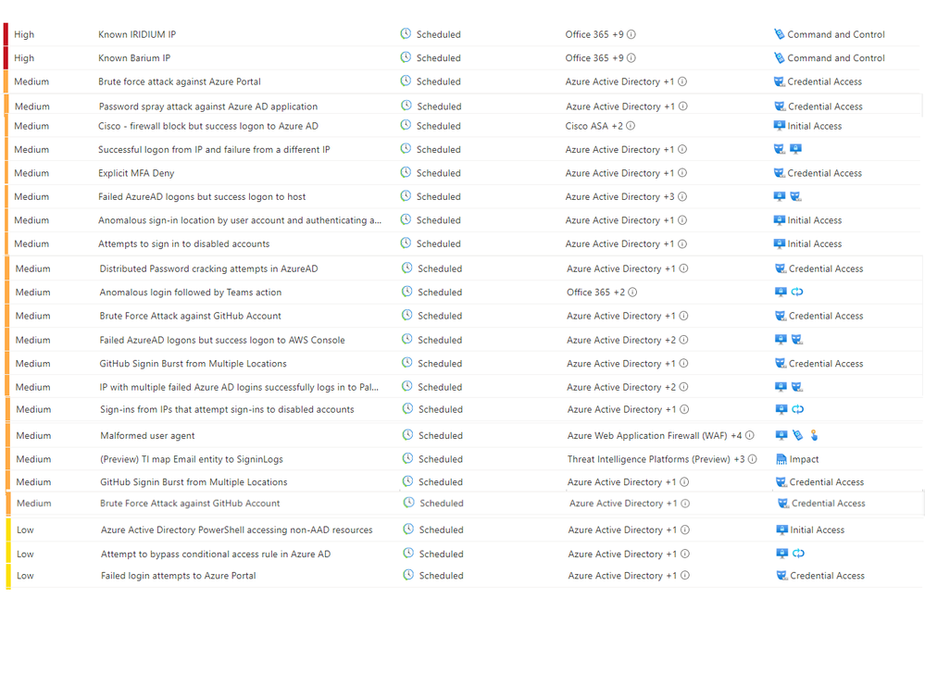Select Attempts to sign in to disabled accounts
The image size is (925, 673).
coord(184,243)
